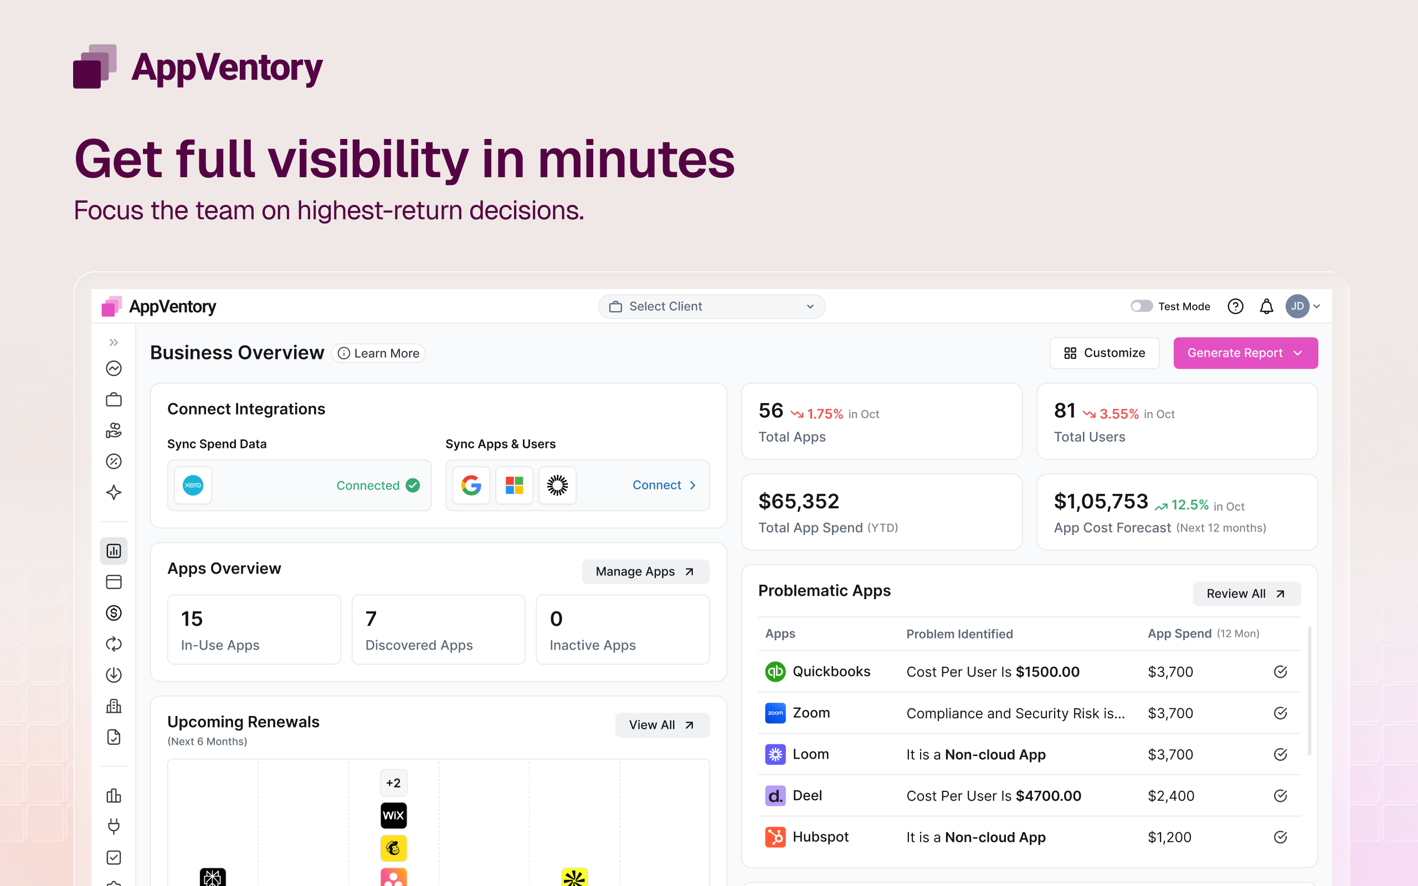Click the 56 Total Apps card
1418x886 pixels.
click(881, 421)
